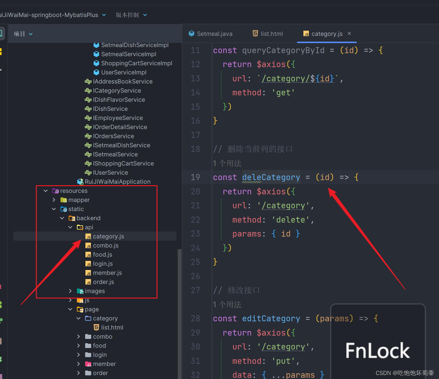This screenshot has width=439, height=379.
Task: Select ShoppingCartServiceImpl in the tree
Action: pyautogui.click(x=137, y=63)
